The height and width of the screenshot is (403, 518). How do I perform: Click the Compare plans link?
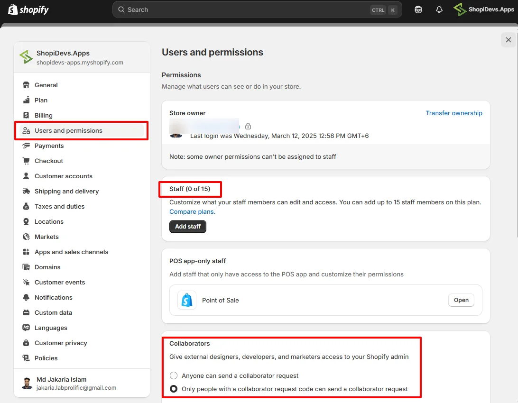(192, 212)
